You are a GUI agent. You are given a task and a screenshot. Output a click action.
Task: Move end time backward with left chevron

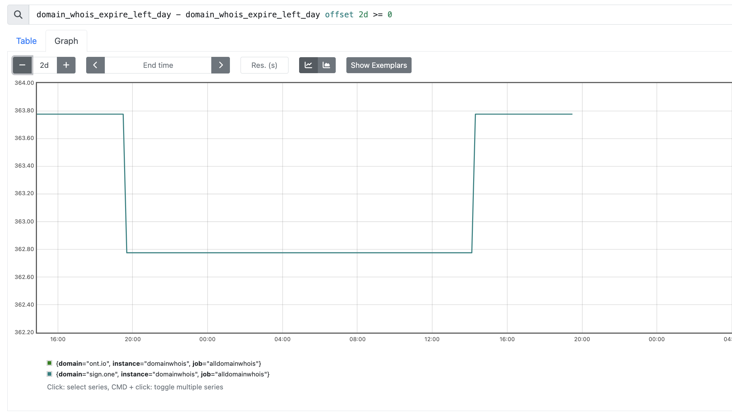pos(95,65)
